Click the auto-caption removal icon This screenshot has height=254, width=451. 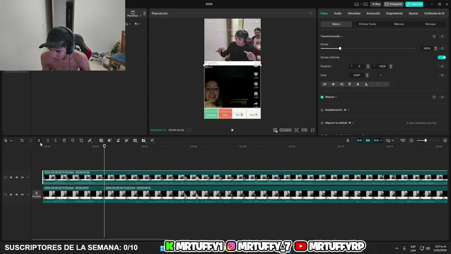click(101, 140)
